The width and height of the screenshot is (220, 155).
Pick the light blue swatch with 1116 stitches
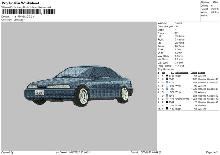coord(167,82)
